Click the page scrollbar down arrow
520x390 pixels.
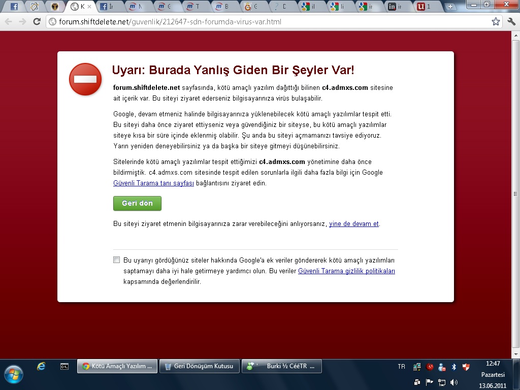pos(516,354)
